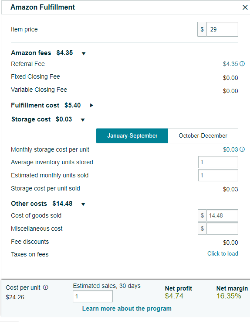This screenshot has height=322, width=250.
Task: Click Estimated monthly units sold field
Action: (x=218, y=175)
